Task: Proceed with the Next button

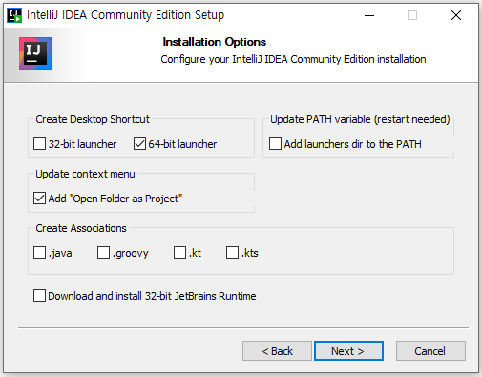Action: 348,351
